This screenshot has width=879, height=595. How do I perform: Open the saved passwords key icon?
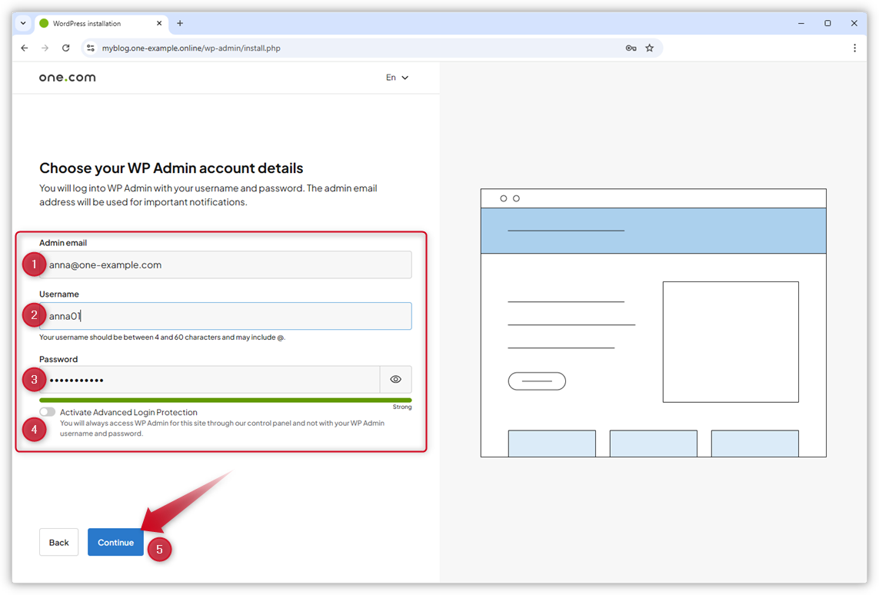tap(631, 48)
